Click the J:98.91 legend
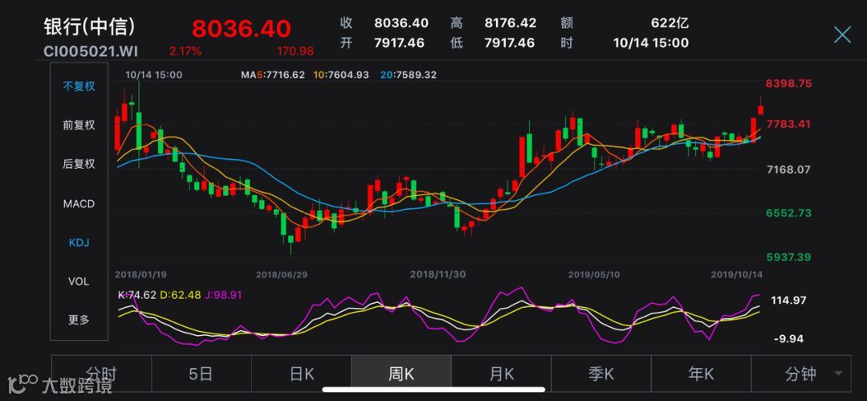Screen dimensions: 867x401 223,295
